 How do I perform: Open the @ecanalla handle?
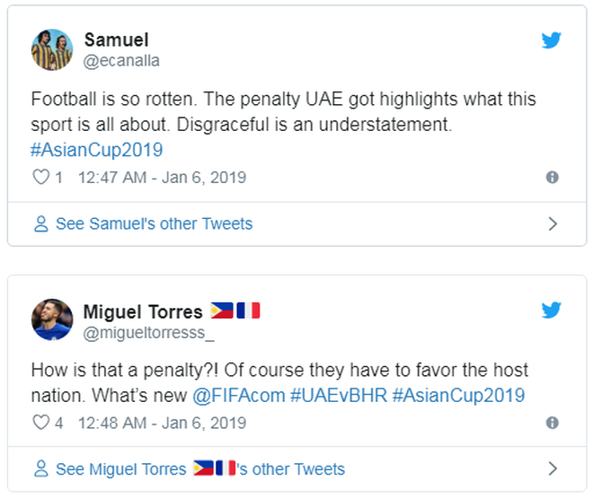(x=121, y=61)
